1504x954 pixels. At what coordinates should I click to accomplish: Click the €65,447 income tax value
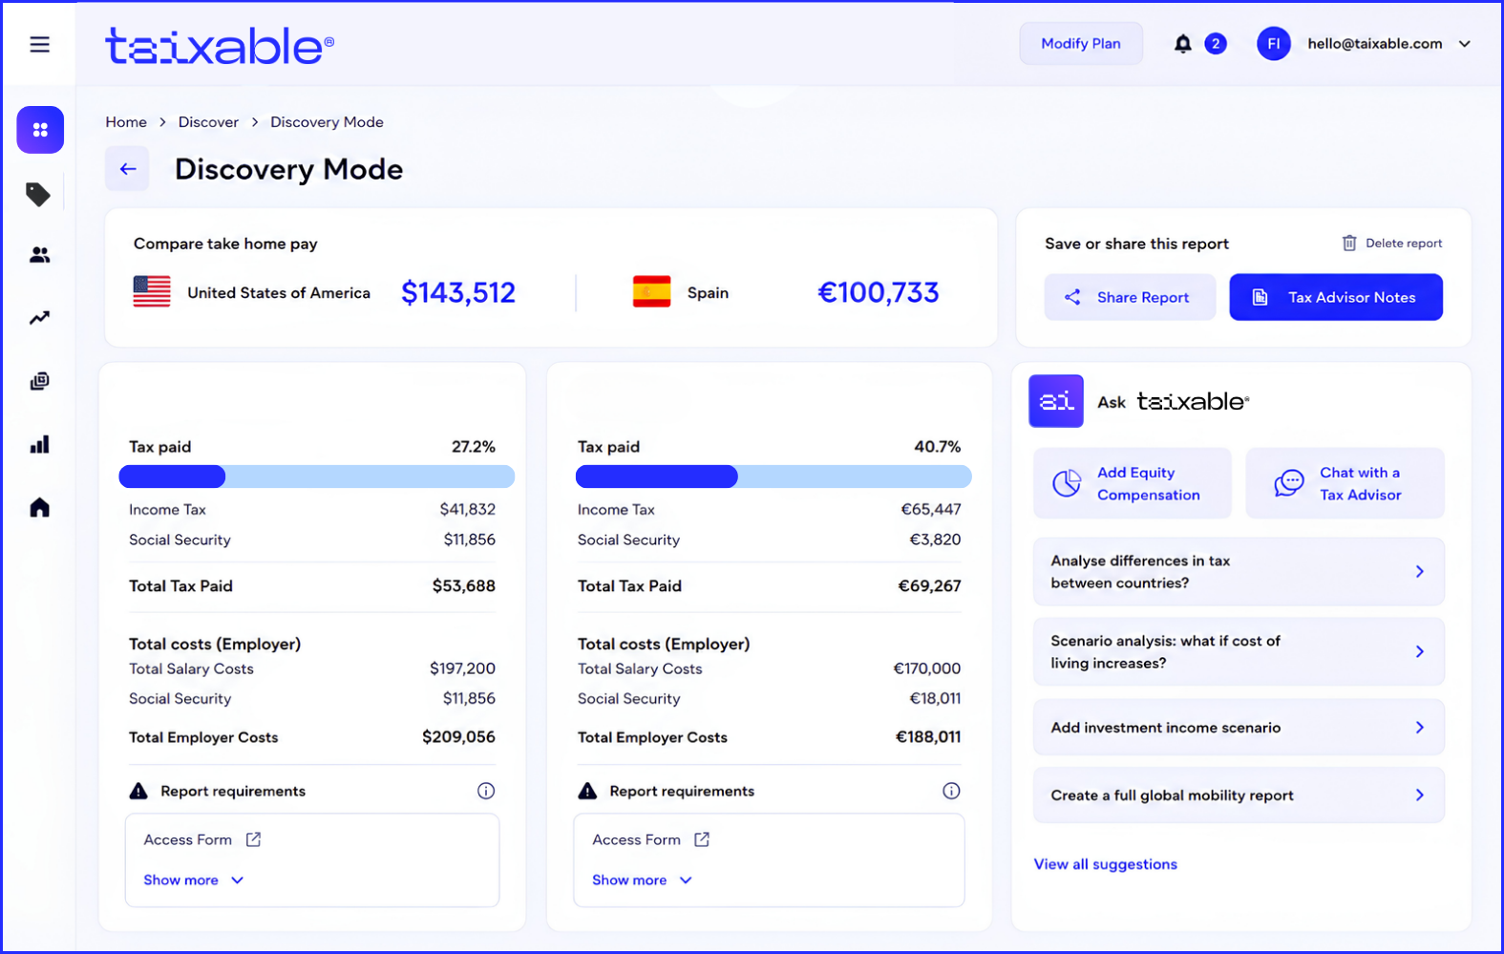[931, 510]
